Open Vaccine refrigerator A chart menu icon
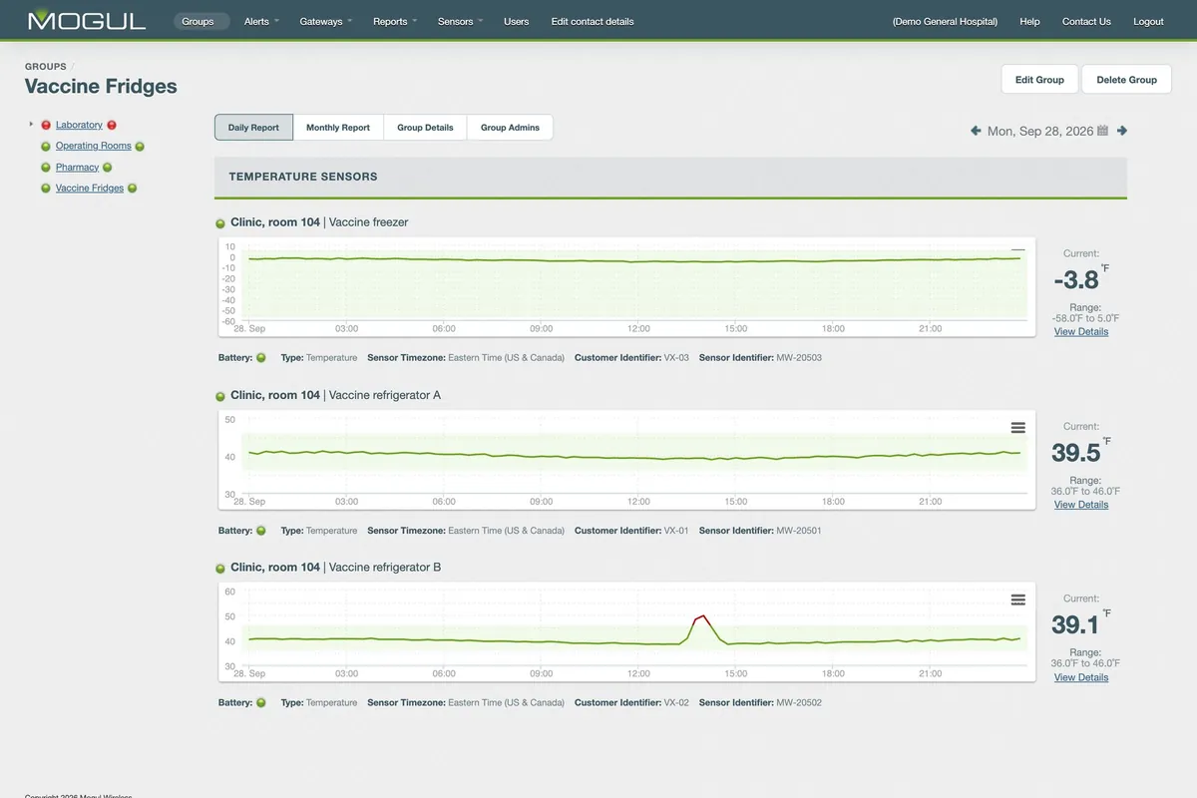Image resolution: width=1197 pixels, height=798 pixels. (x=1017, y=427)
